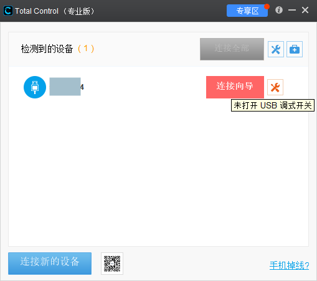Follow the 手机掉线? phone offline link
The image size is (317, 281).
pos(289,265)
